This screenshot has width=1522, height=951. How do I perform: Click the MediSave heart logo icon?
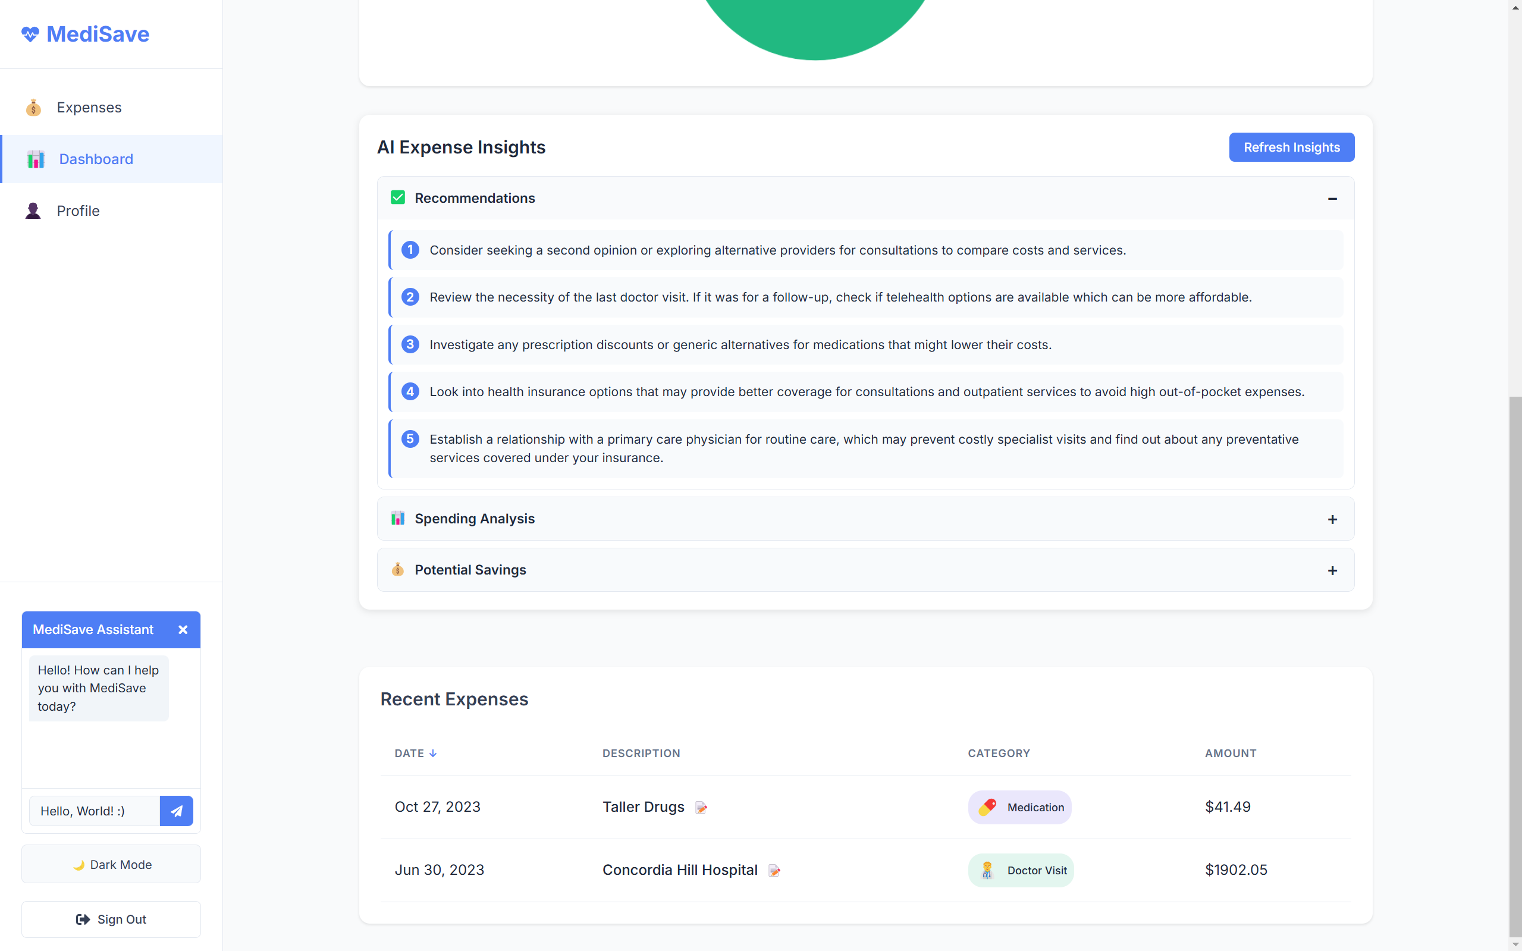pyautogui.click(x=30, y=34)
